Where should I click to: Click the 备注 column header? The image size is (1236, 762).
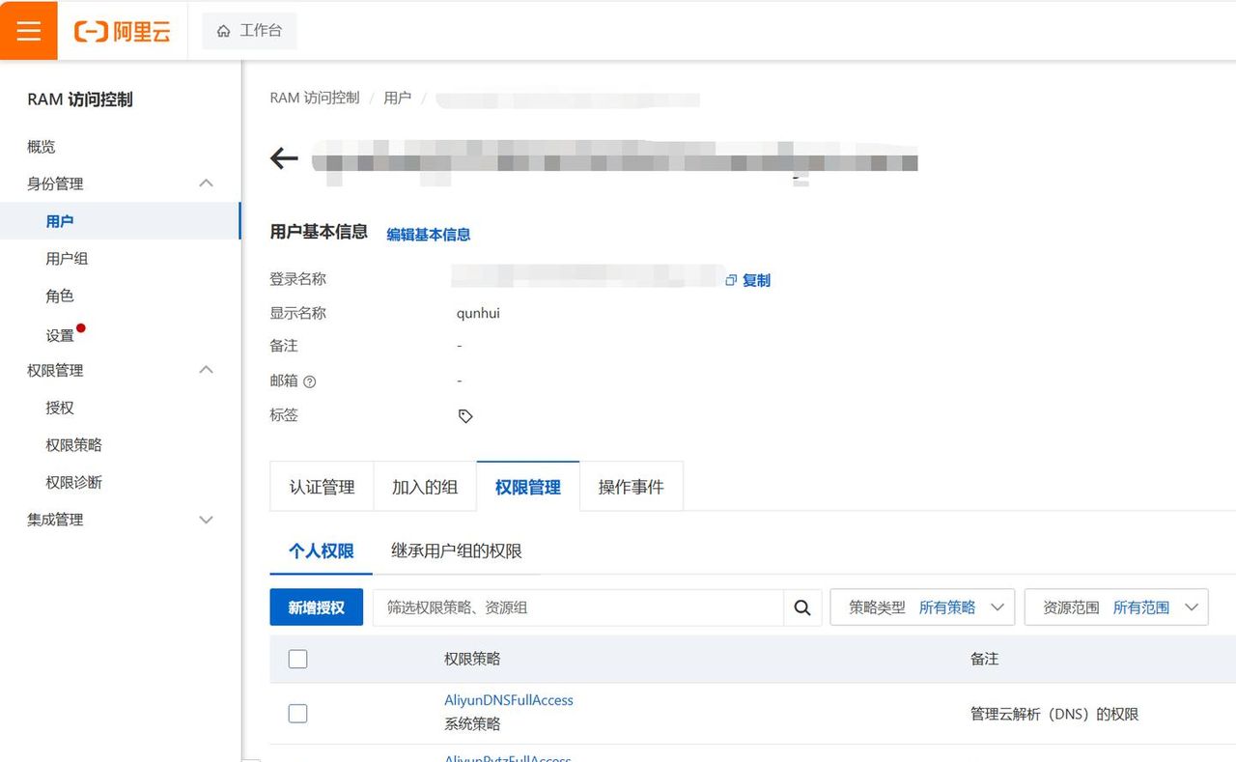click(x=984, y=659)
